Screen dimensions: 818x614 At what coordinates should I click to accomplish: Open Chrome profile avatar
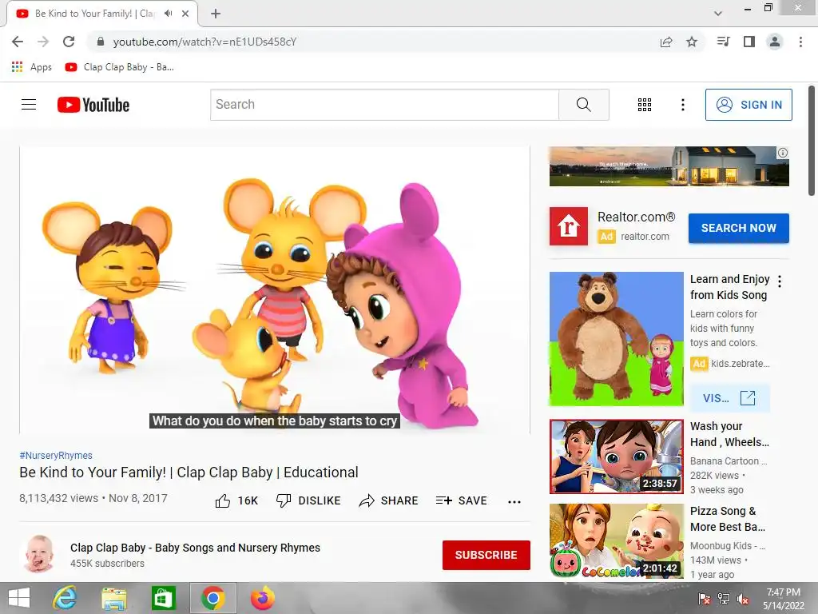(775, 42)
